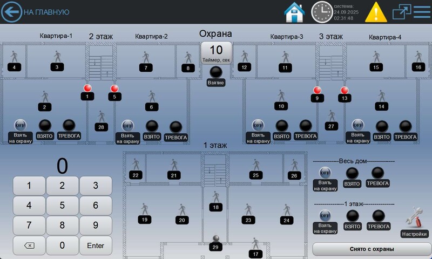Click the home house icon
The width and height of the screenshot is (432, 259).
pyautogui.click(x=294, y=12)
